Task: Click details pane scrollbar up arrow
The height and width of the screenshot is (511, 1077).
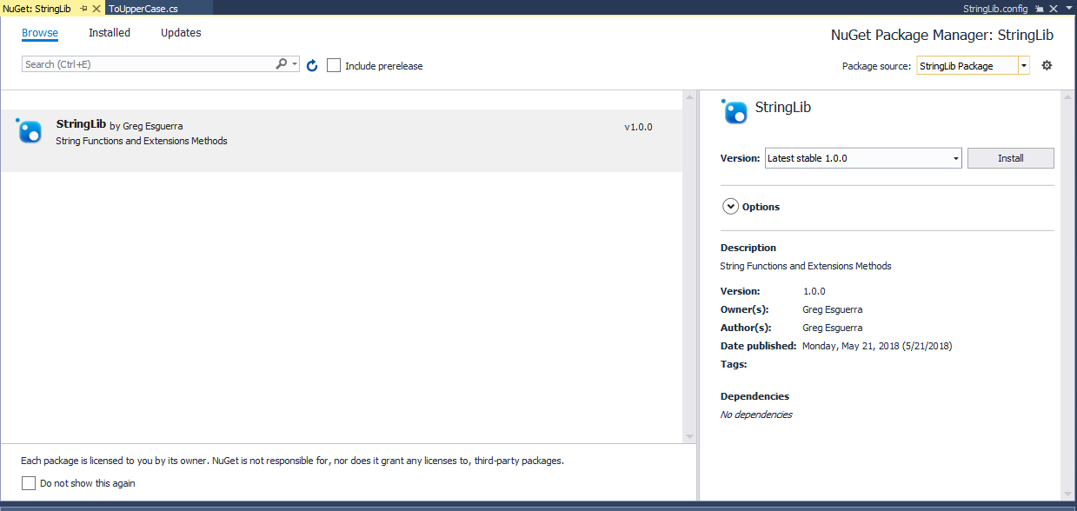Action: click(1068, 97)
